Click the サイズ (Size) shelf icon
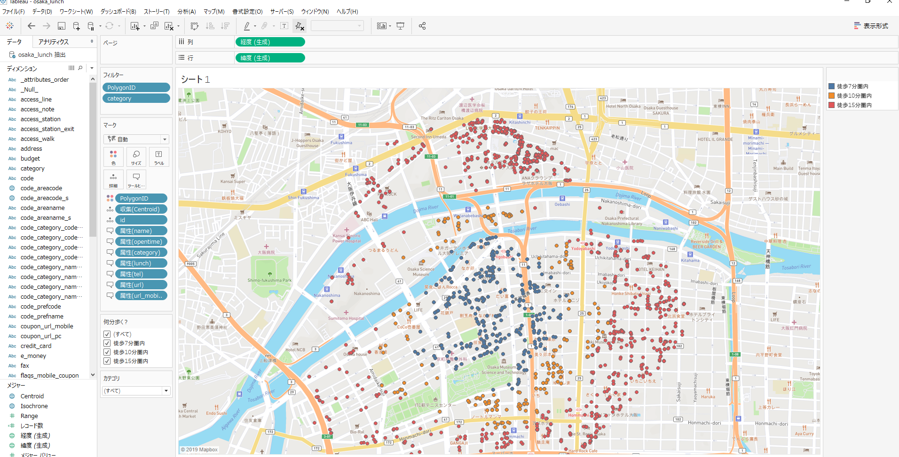899x457 pixels. click(x=136, y=157)
